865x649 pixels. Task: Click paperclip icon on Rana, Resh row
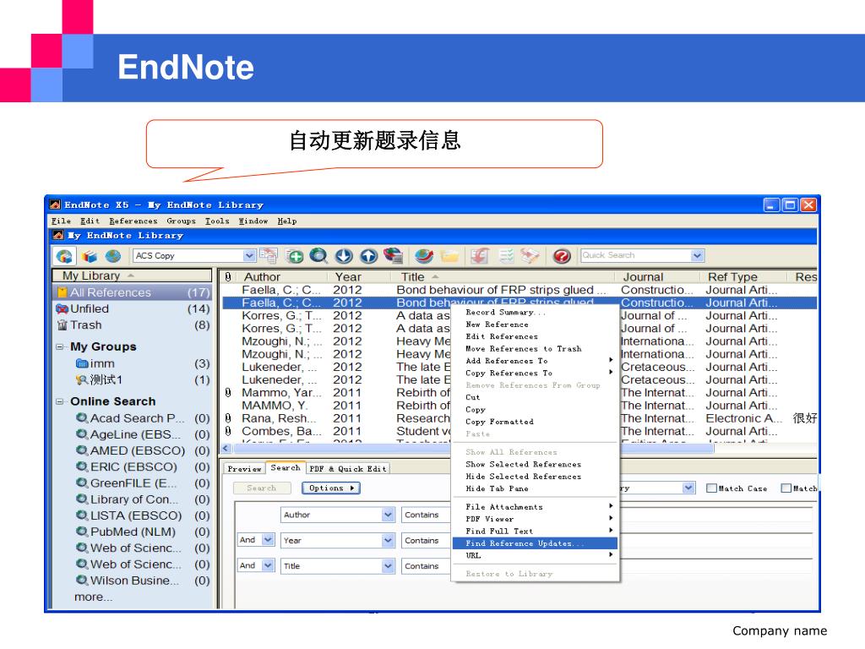(x=228, y=418)
